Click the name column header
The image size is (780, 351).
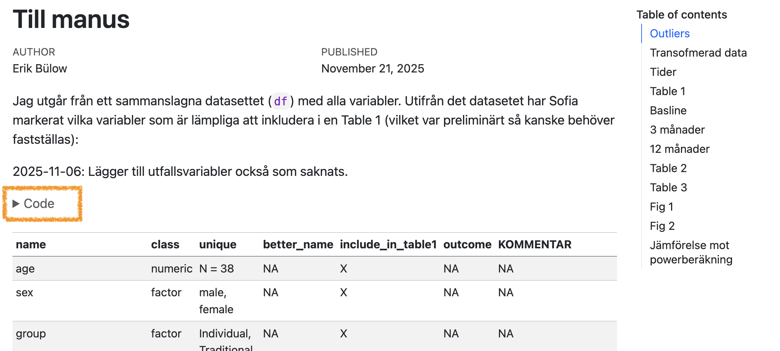(x=31, y=245)
